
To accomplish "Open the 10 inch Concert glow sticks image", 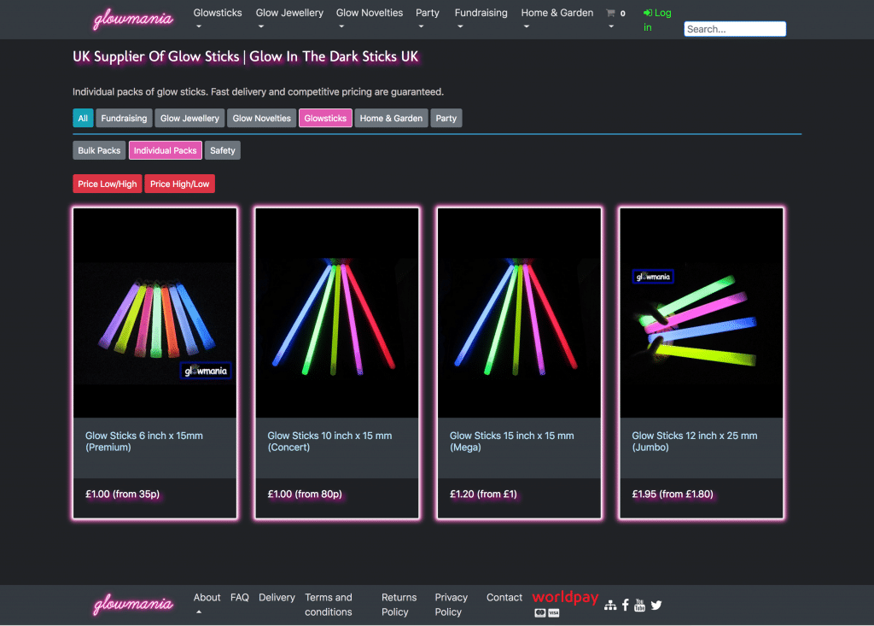I will [x=337, y=313].
